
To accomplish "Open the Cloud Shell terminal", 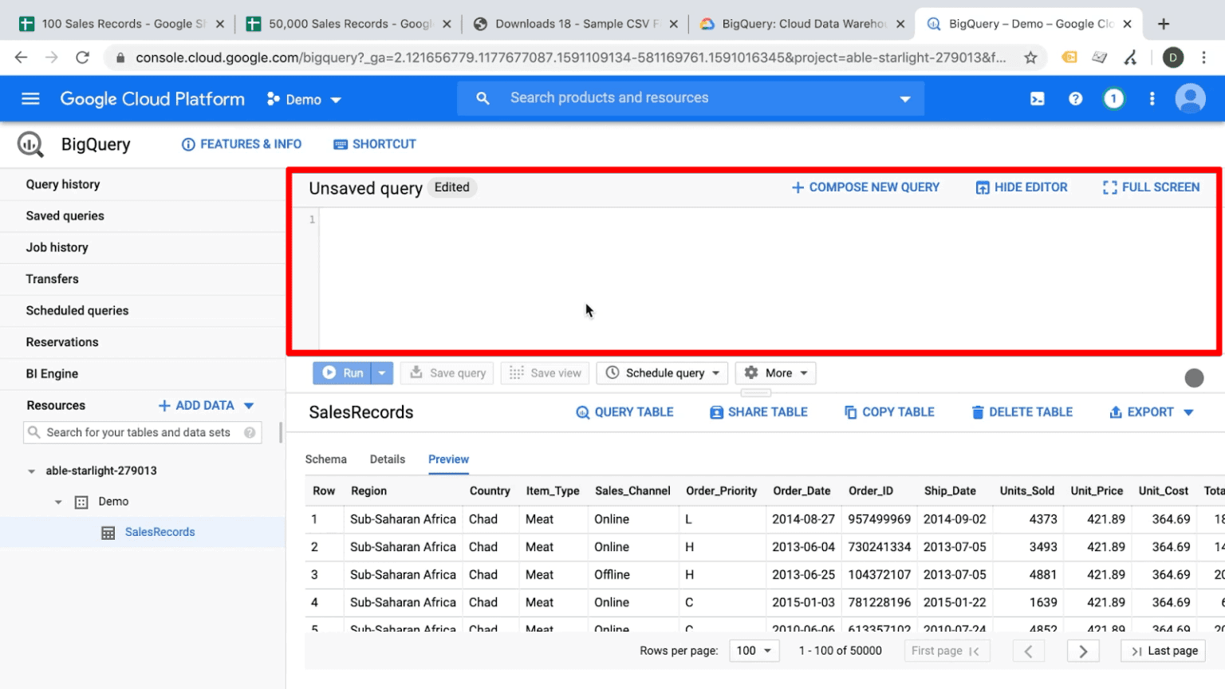I will click(x=1038, y=98).
